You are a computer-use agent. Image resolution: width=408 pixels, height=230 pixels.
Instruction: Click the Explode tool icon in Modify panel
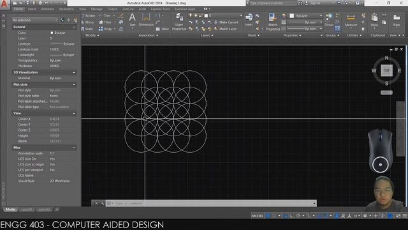click(x=121, y=22)
